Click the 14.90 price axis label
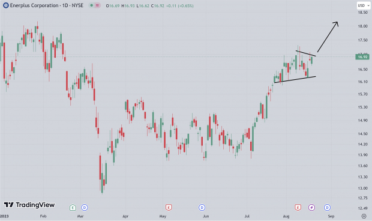 pos(362,120)
